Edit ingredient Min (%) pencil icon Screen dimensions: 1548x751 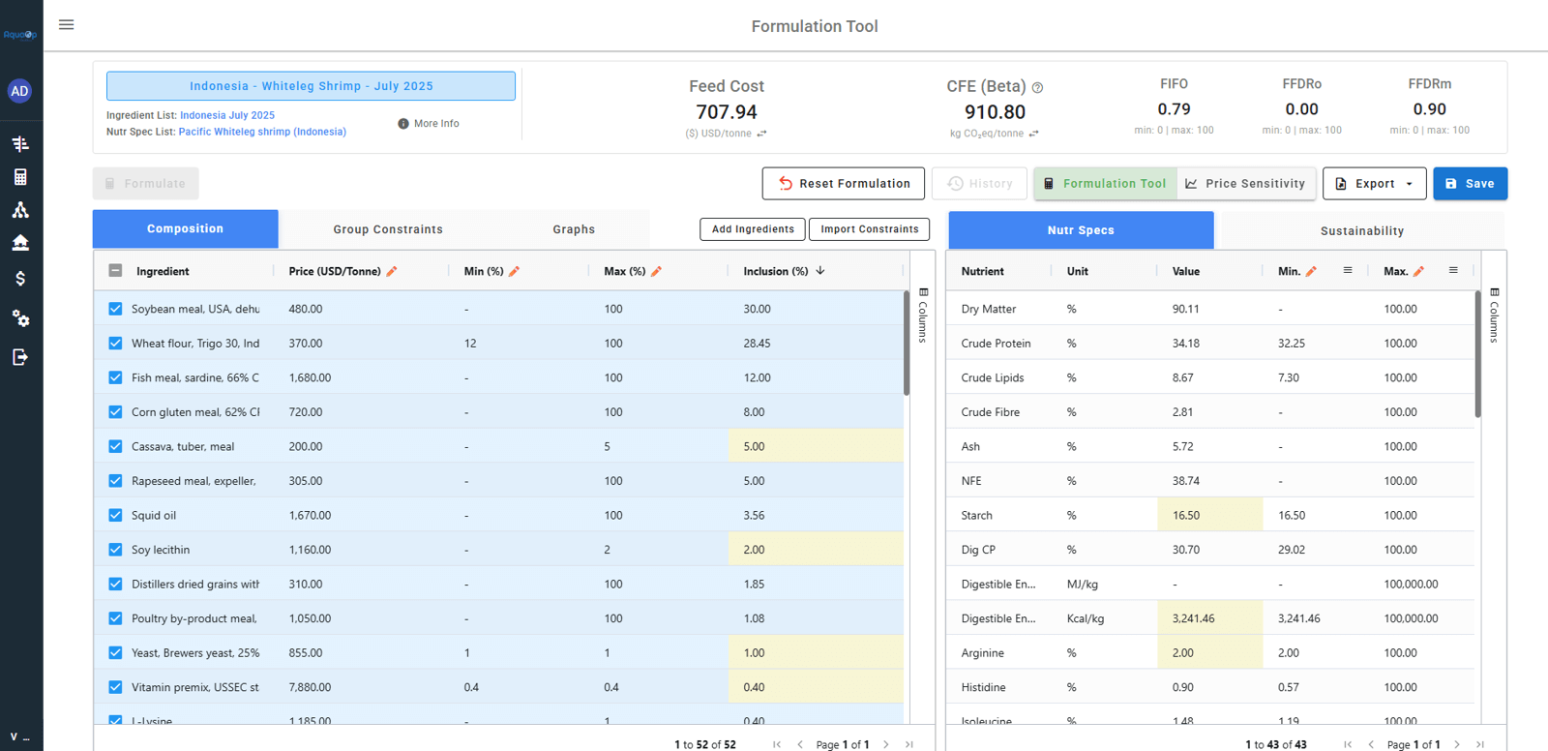point(515,271)
